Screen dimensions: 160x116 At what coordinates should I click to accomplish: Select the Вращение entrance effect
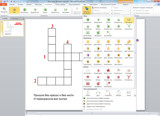click(x=98, y=34)
